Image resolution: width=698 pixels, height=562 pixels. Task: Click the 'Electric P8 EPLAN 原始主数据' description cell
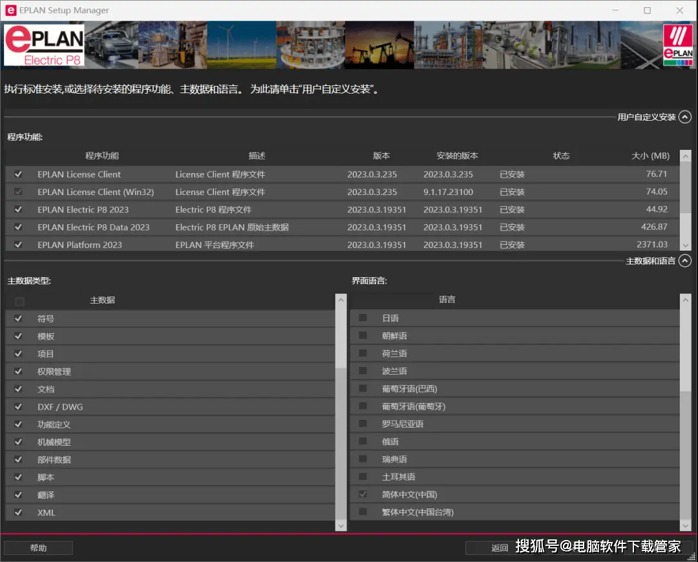[x=232, y=227]
